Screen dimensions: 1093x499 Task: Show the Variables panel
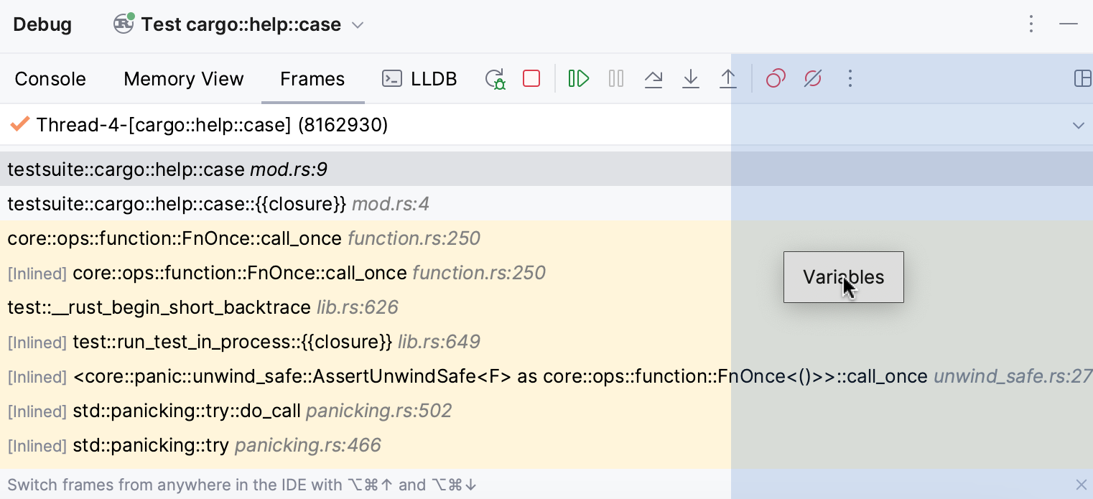point(843,277)
